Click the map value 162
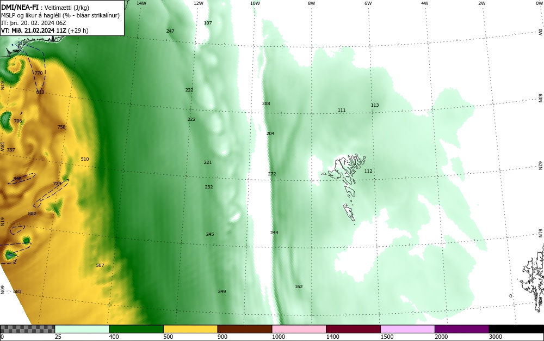This screenshot has width=544, height=341. pyautogui.click(x=299, y=287)
